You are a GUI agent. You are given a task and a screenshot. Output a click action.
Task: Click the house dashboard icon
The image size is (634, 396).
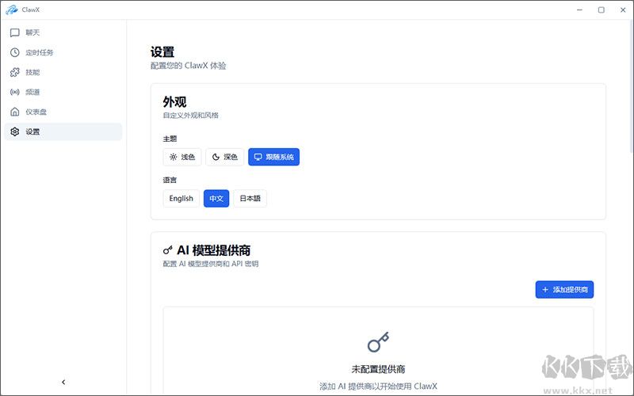click(x=15, y=112)
